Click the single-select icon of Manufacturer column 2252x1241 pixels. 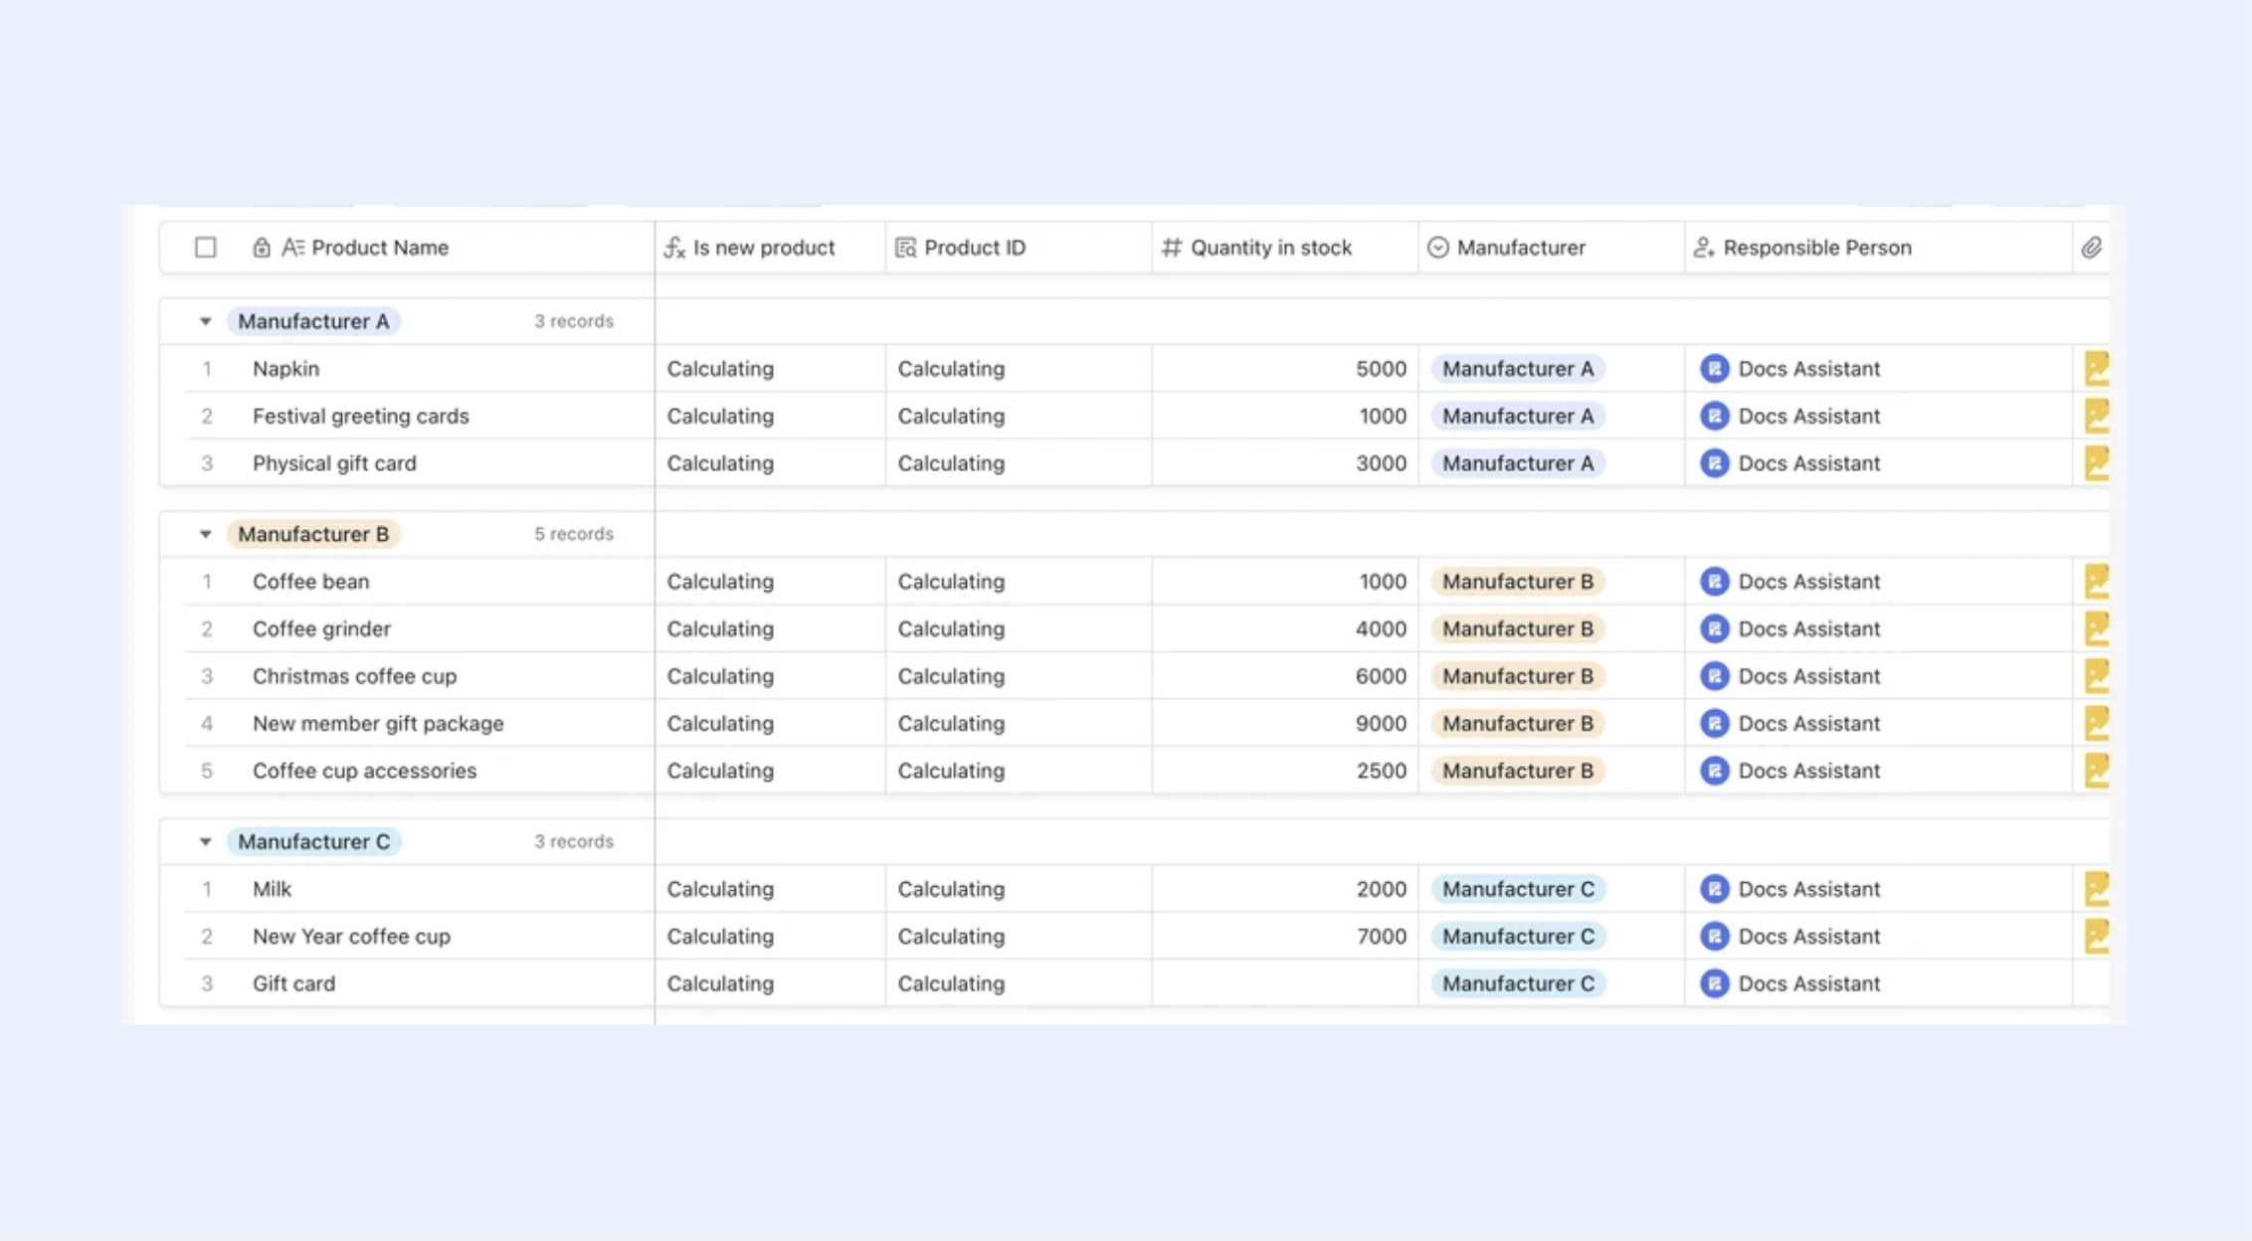point(1438,248)
